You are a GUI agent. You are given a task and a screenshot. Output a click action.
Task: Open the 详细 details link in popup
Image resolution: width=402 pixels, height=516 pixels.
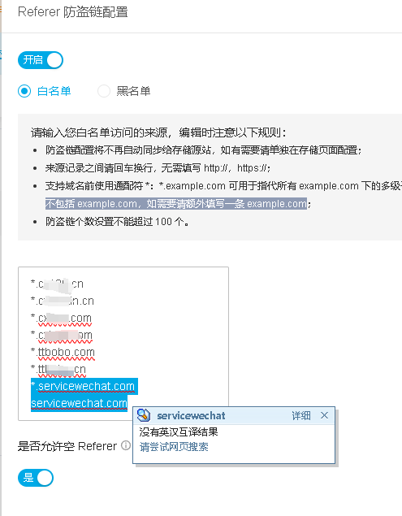click(301, 415)
